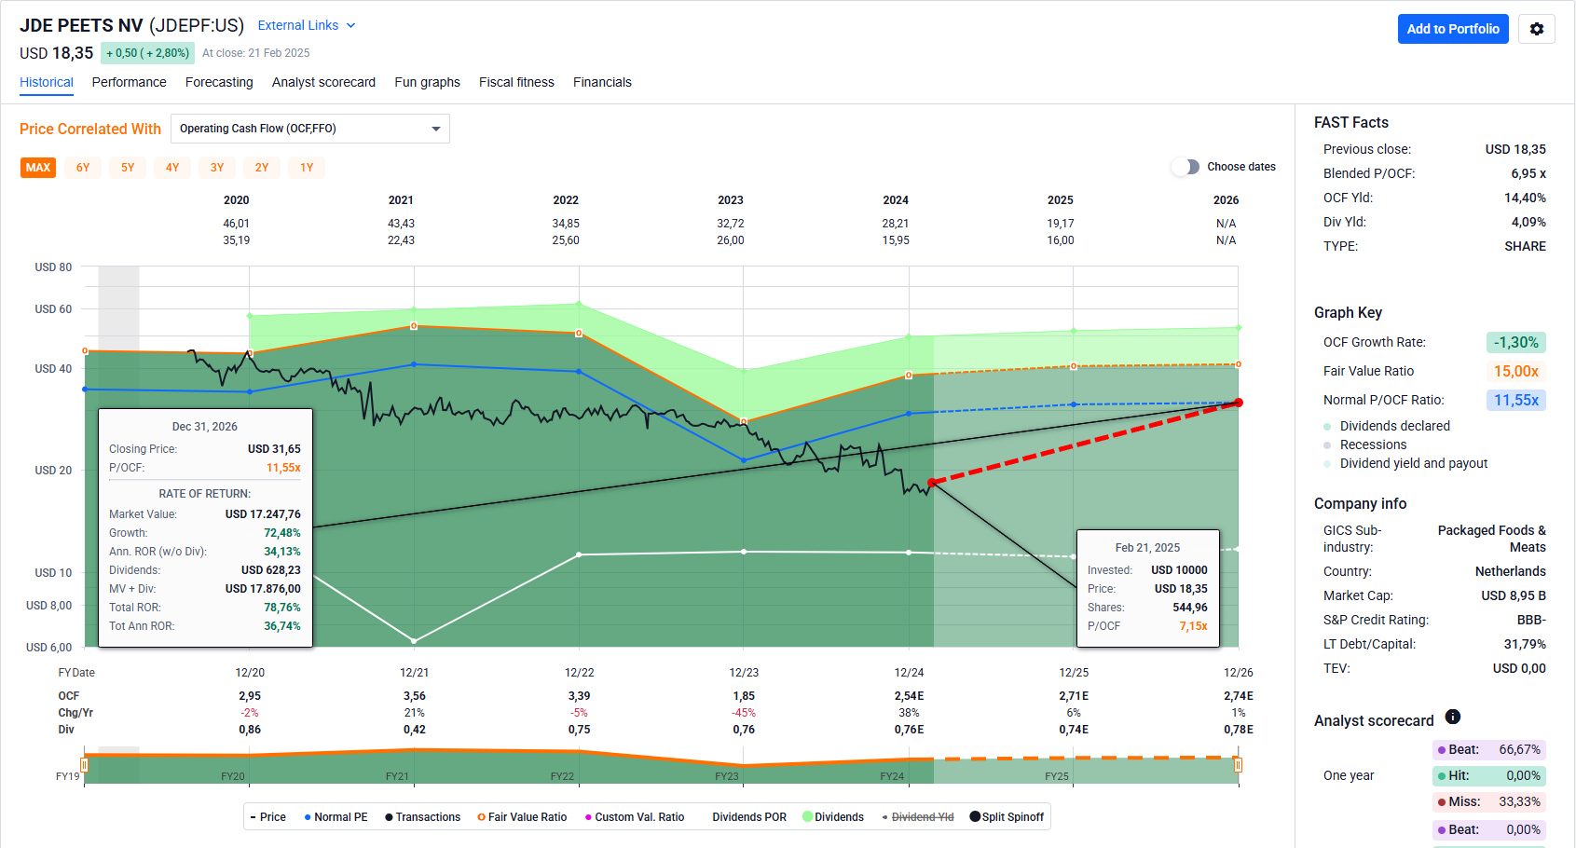Click the Add to Portfolio button
1576x848 pixels.
click(1452, 29)
